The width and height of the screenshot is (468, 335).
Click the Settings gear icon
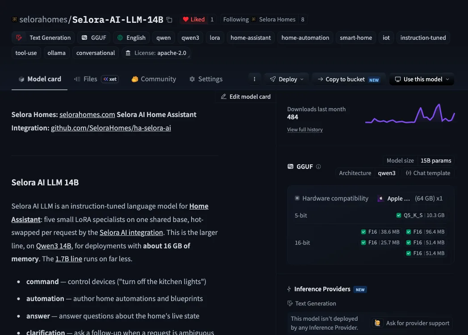coord(192,79)
